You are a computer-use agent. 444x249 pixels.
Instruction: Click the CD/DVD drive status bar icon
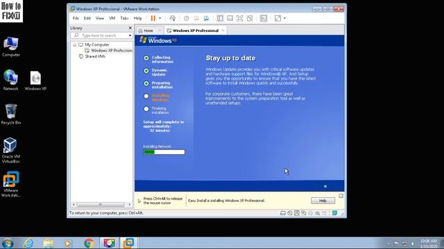point(290,213)
